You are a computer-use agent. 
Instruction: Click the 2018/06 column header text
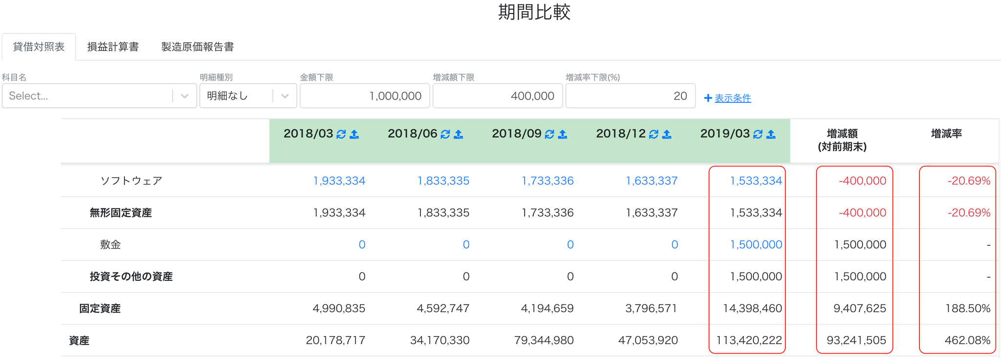(x=413, y=134)
